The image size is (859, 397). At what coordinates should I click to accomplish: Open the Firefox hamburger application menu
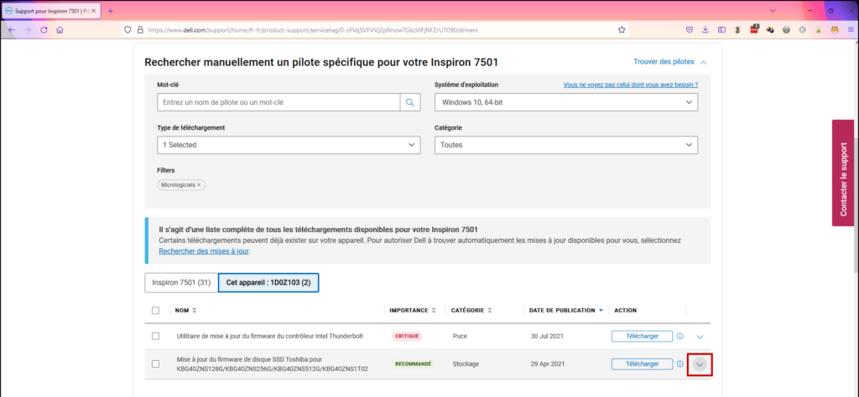(x=851, y=30)
